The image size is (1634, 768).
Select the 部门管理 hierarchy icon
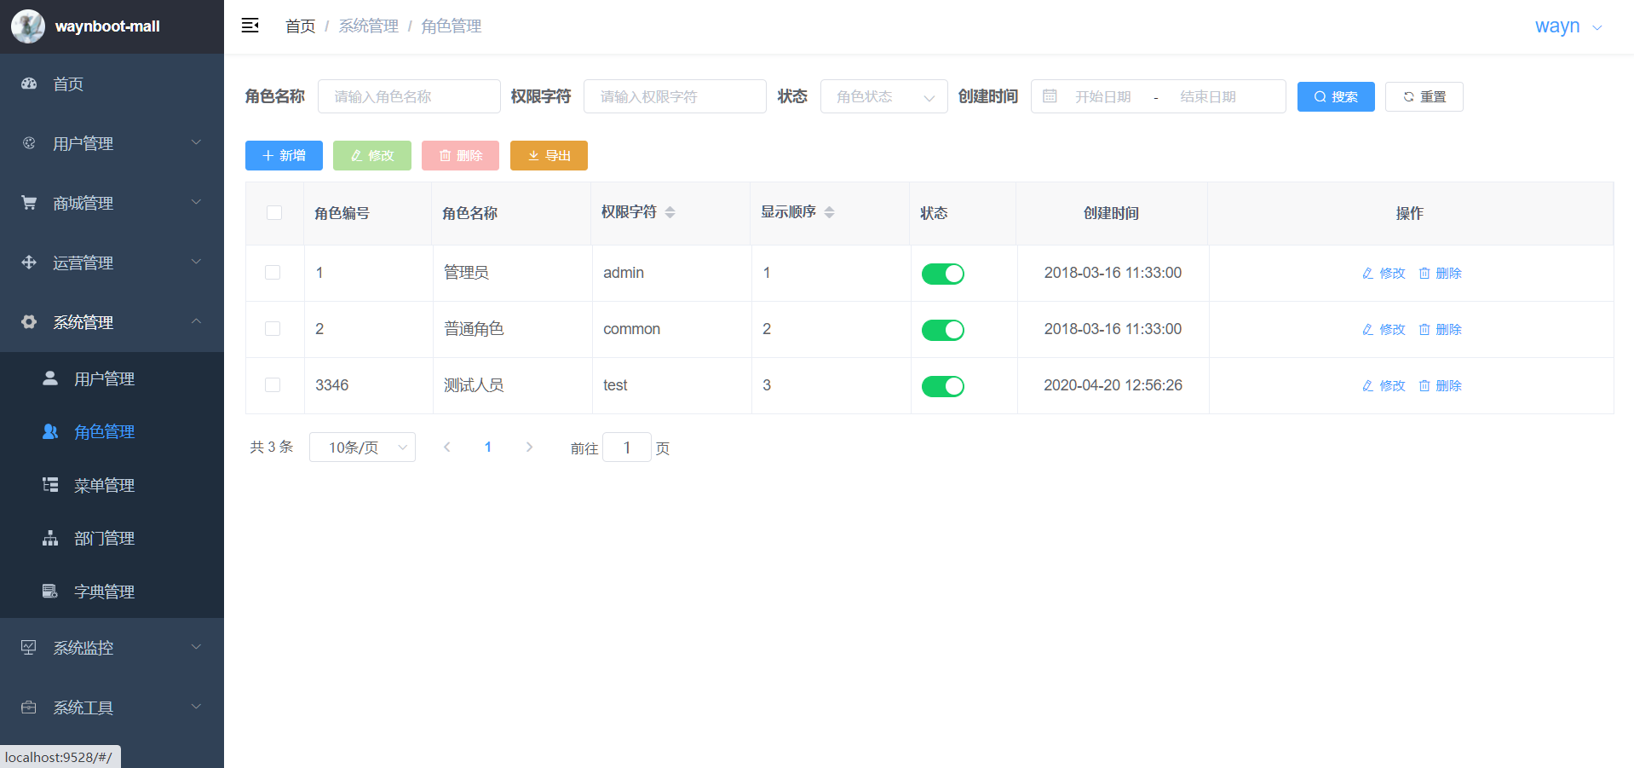point(49,537)
